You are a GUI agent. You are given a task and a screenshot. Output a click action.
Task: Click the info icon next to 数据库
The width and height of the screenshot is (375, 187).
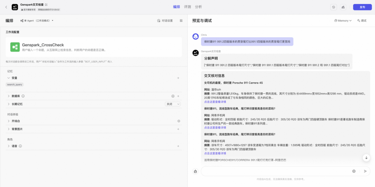pyautogui.click(x=23, y=96)
